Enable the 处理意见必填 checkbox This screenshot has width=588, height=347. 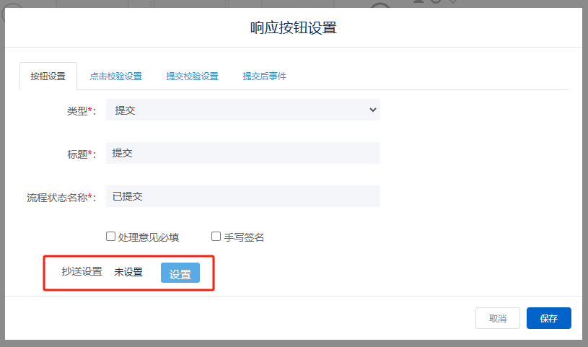110,237
